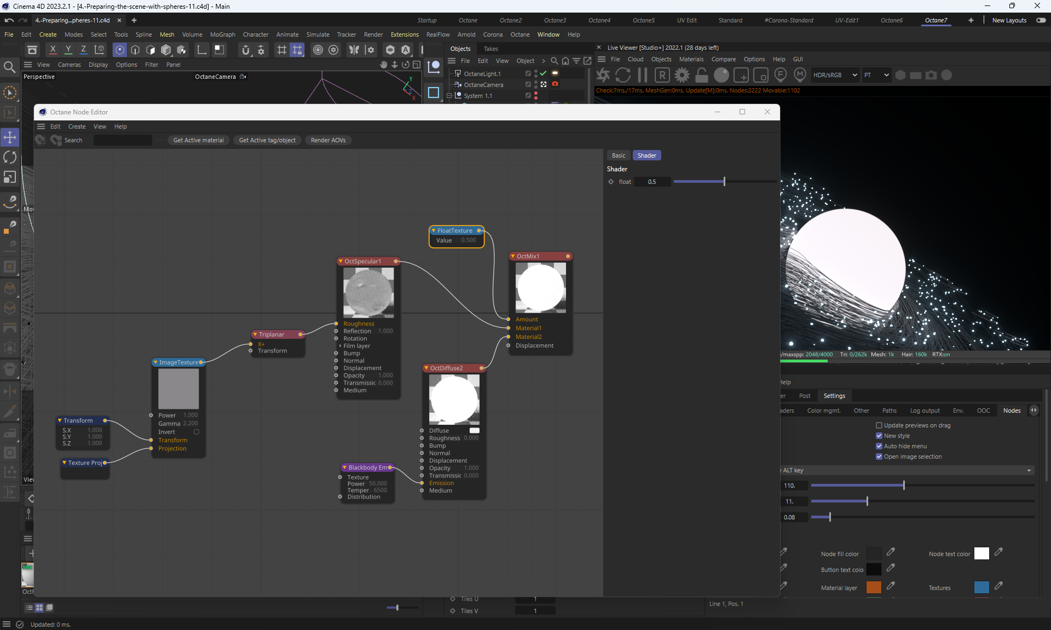The width and height of the screenshot is (1051, 630).
Task: Click the clay mode sphere icon
Action: pos(721,75)
